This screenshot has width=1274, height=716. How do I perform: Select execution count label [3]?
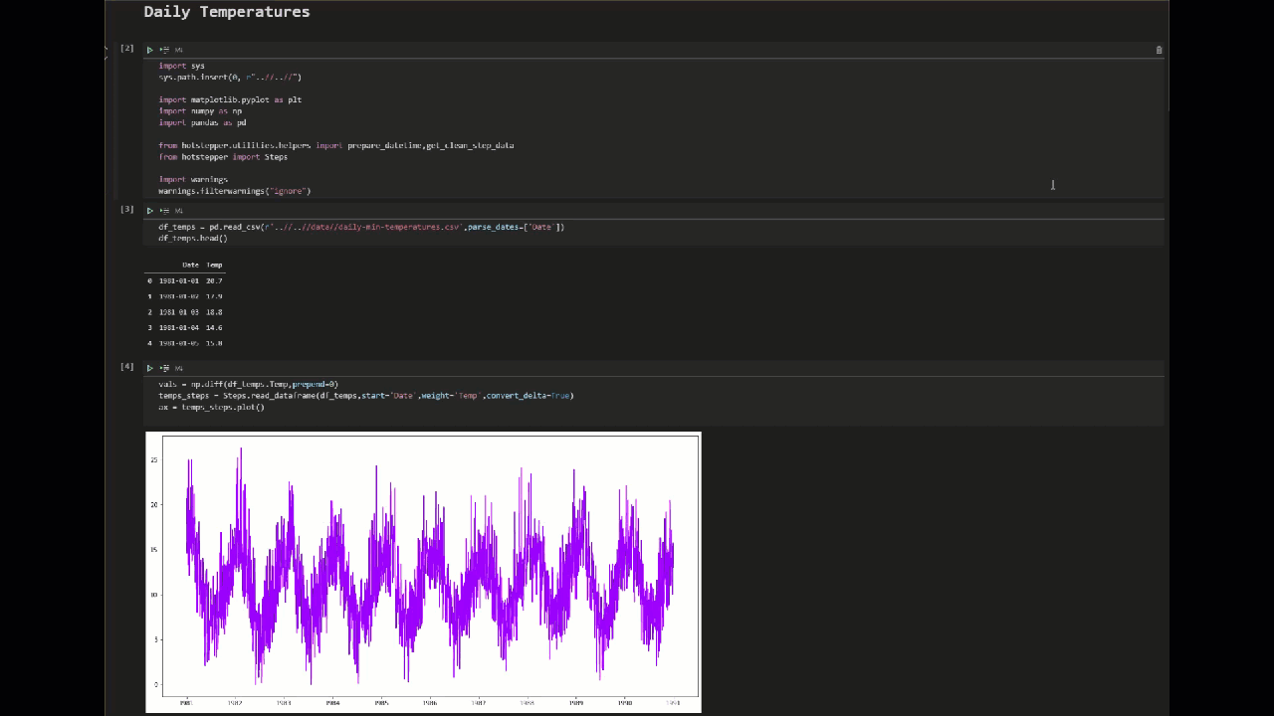click(x=127, y=209)
